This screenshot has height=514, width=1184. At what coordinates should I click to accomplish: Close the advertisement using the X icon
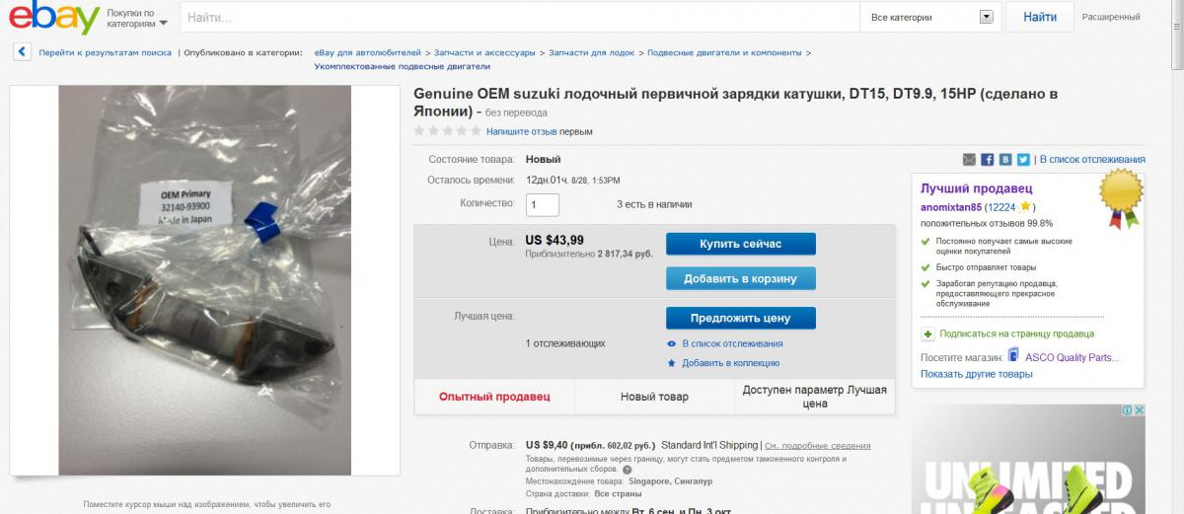[1138, 410]
